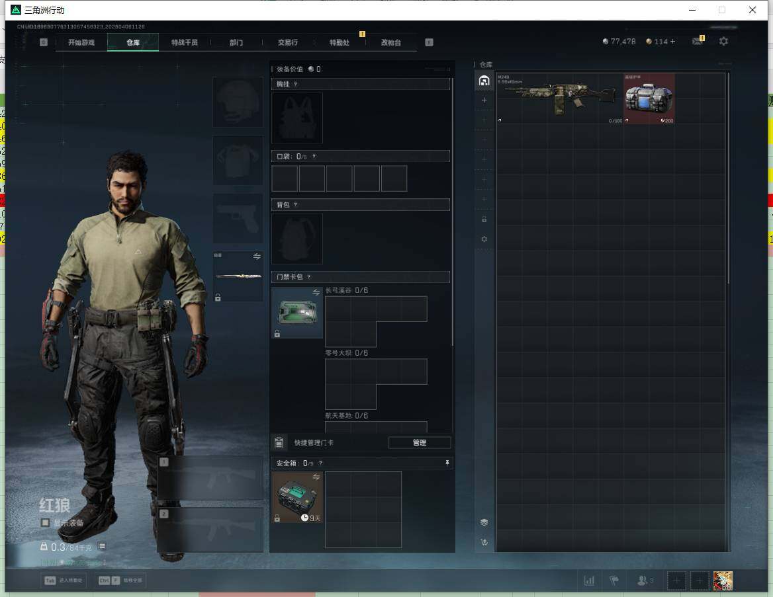The width and height of the screenshot is (773, 597).
Task: Select the main warehouse storage icon
Action: 484,81
